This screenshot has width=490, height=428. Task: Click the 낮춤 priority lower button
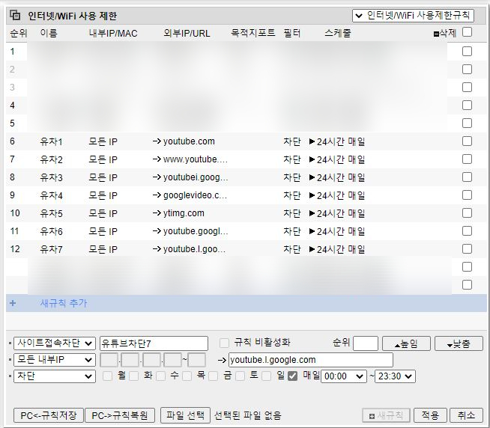click(459, 343)
